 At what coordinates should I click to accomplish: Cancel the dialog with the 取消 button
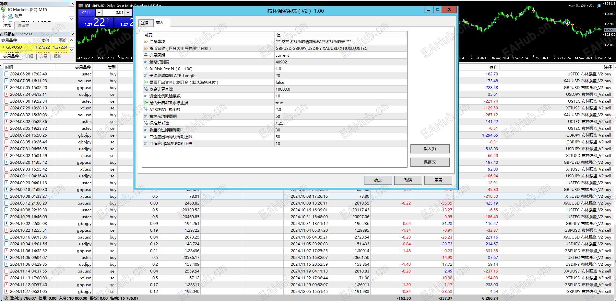pos(408,180)
